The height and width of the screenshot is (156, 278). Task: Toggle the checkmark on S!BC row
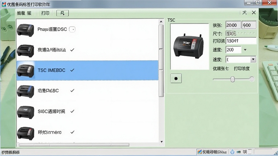pyautogui.click(x=72, y=111)
